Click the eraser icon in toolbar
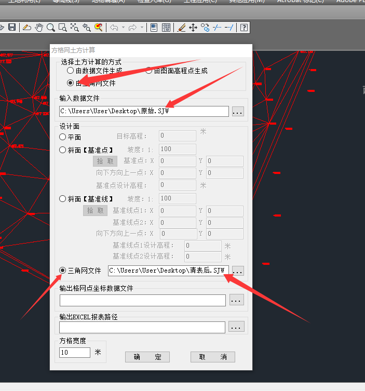This screenshot has height=391, width=365. (x=26, y=27)
